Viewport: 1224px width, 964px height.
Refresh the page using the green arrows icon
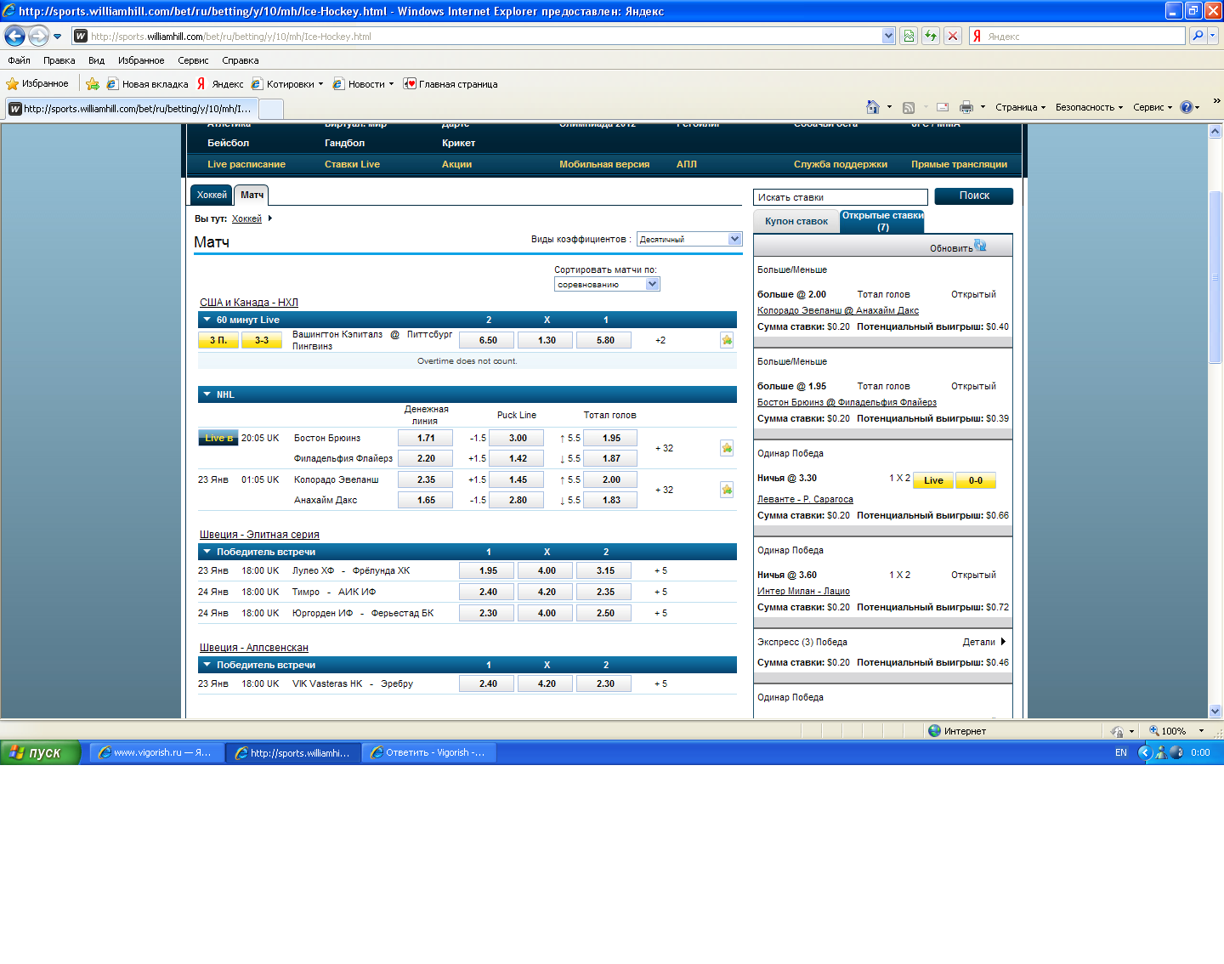click(931, 36)
